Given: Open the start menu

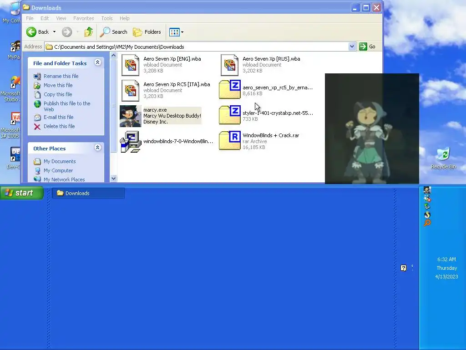Looking at the screenshot, I should pos(21,193).
